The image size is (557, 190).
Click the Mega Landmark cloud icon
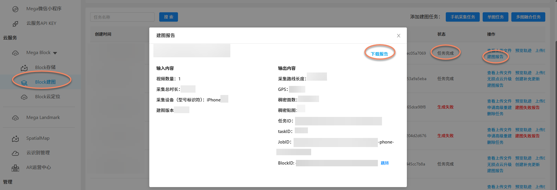tap(16, 118)
